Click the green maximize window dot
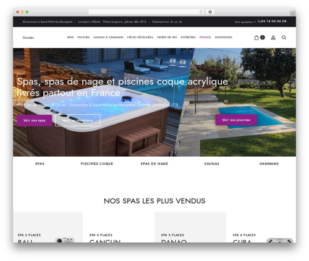This screenshot has width=309, height=261. pyautogui.click(x=27, y=12)
